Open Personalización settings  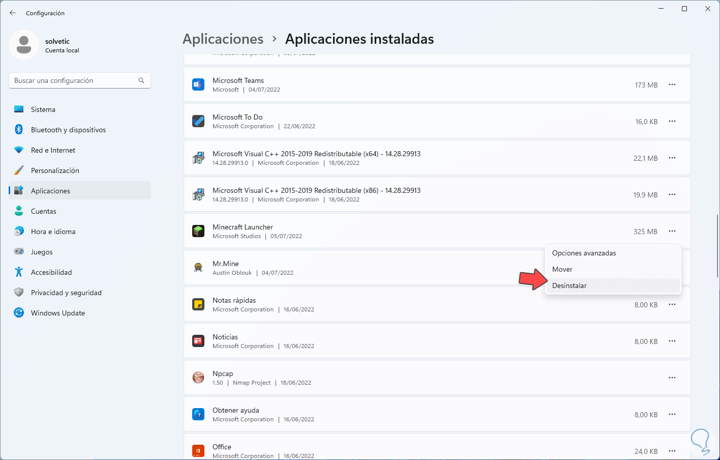80,170
